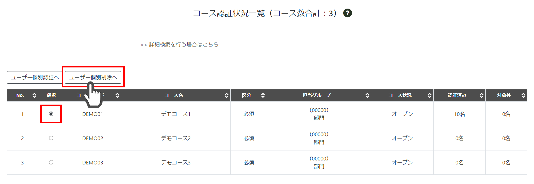
Task: Click the DEMO02 course code cell
Action: [x=93, y=138]
